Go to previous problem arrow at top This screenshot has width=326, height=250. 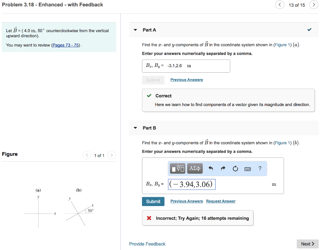(280, 5)
